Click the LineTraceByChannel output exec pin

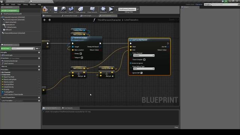point(168,43)
